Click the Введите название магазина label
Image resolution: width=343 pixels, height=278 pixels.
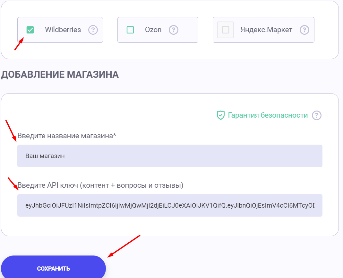64,136
